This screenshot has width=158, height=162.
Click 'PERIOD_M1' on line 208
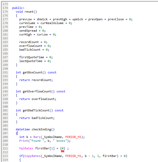73,137
